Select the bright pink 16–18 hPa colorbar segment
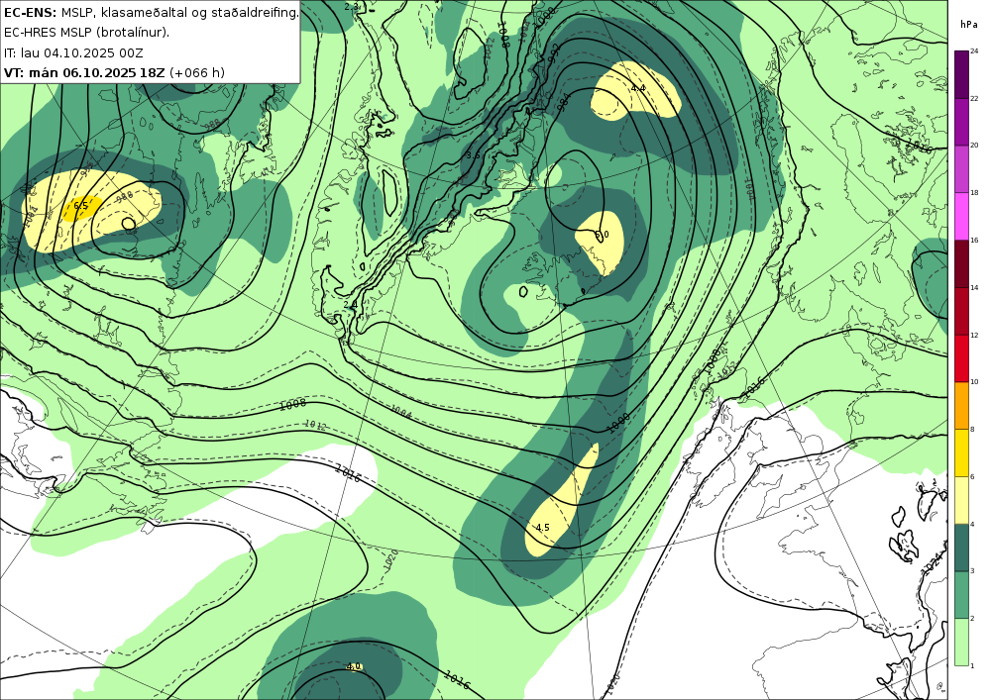Screen dimensions: 991x700 [961, 216]
